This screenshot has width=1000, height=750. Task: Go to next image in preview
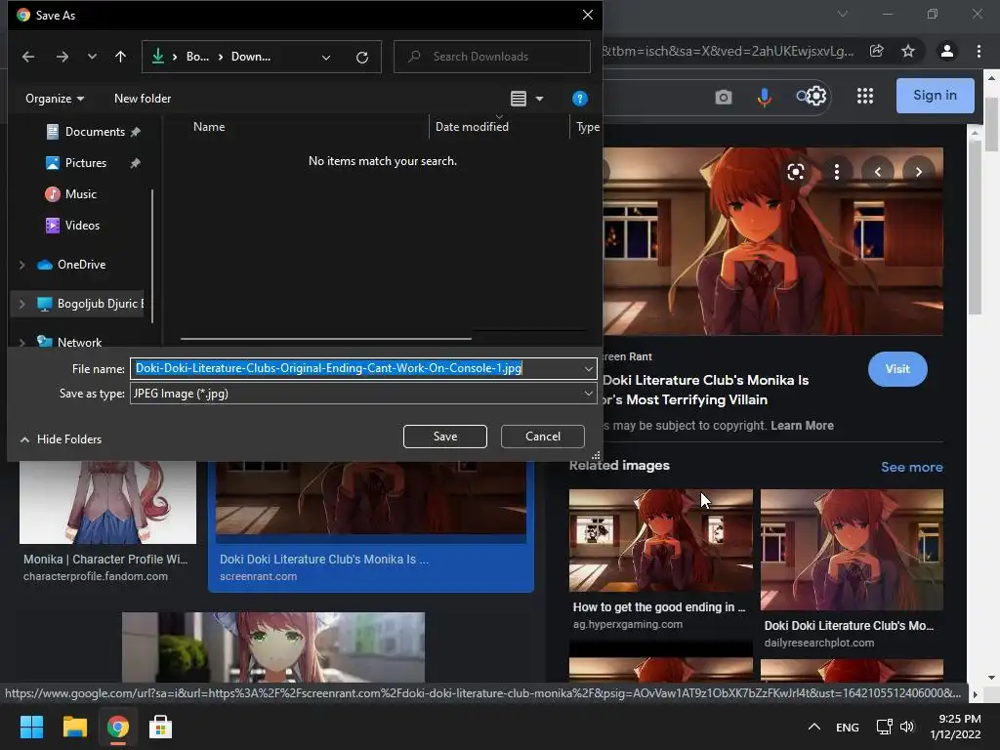pos(918,172)
